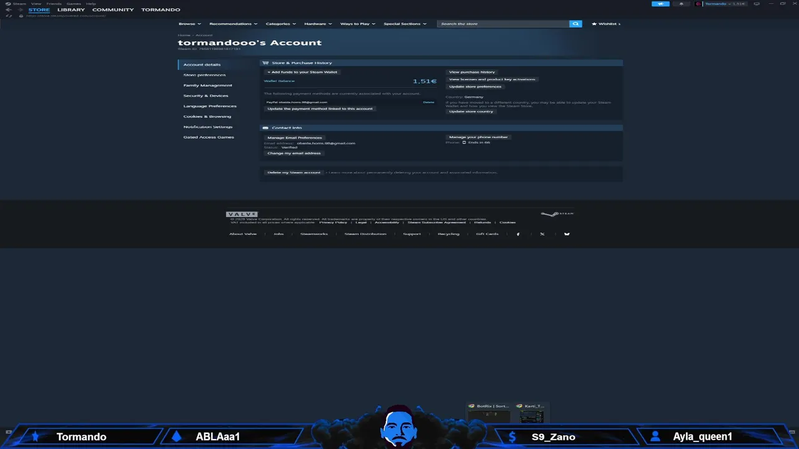Open the notifications bell icon
Screen dimensions: 799x449
coord(681,4)
